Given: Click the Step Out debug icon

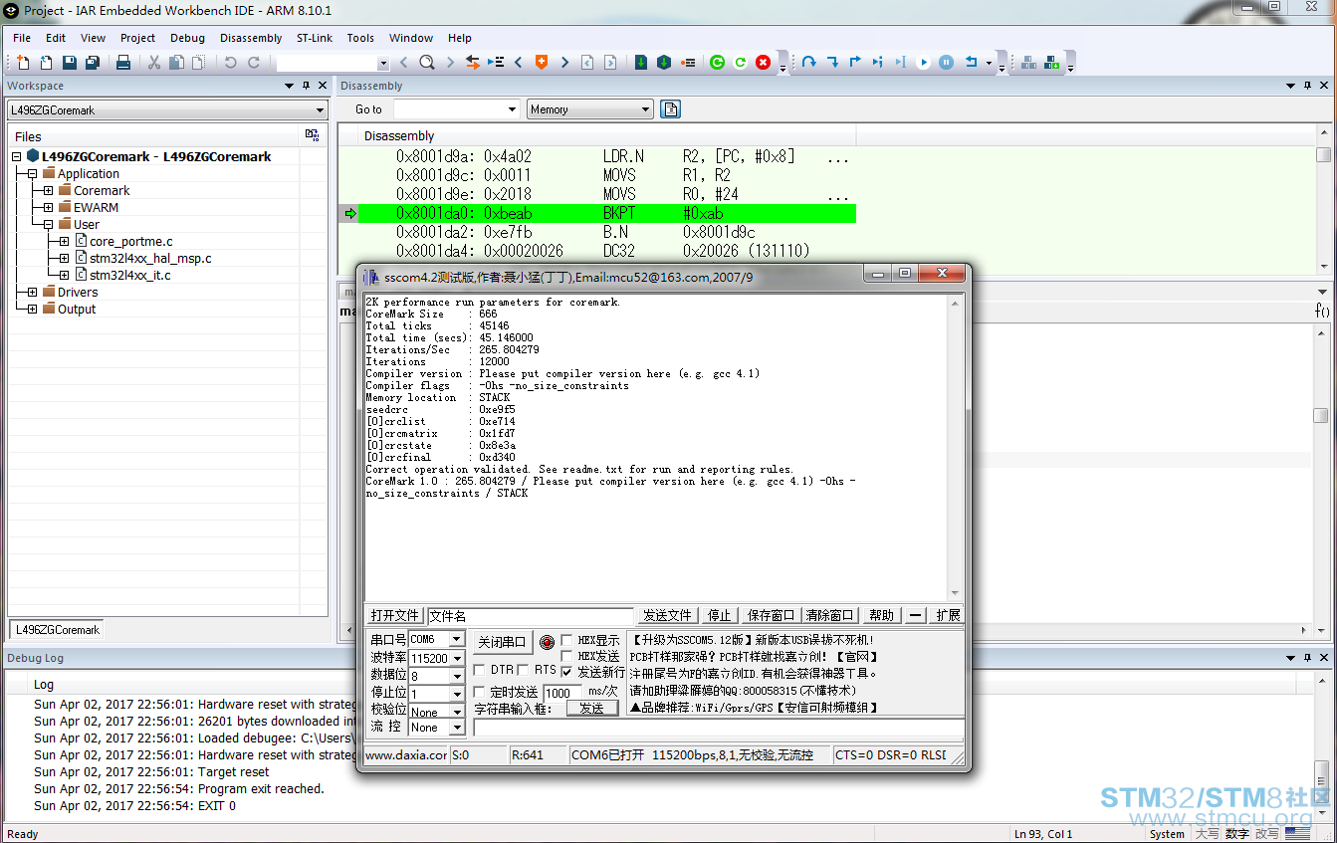Looking at the screenshot, I should 854,63.
